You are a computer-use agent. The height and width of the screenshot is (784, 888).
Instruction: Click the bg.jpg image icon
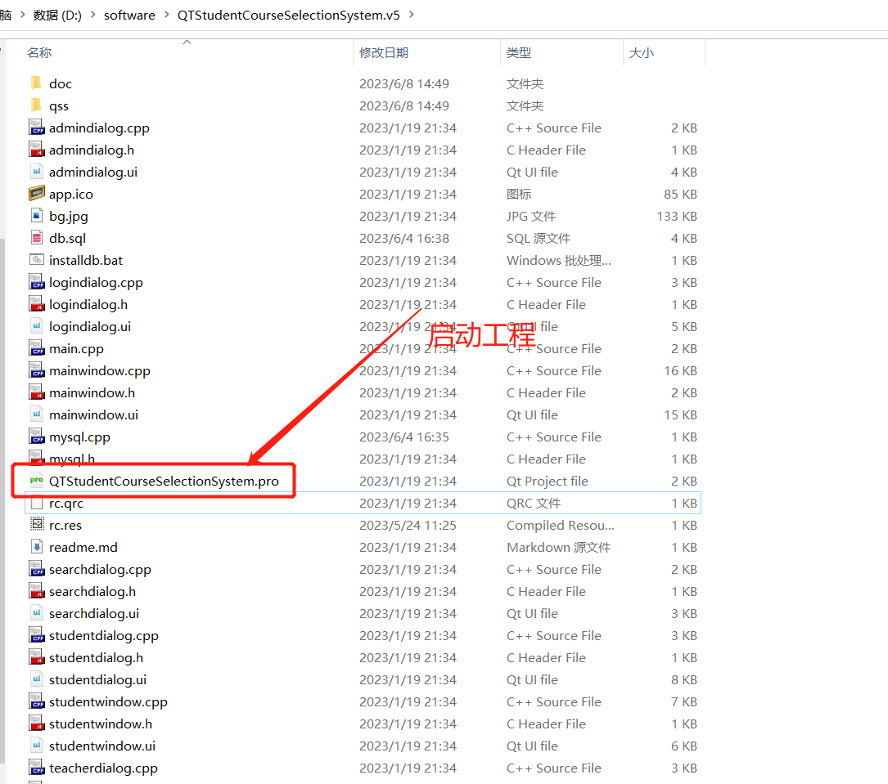click(x=37, y=216)
